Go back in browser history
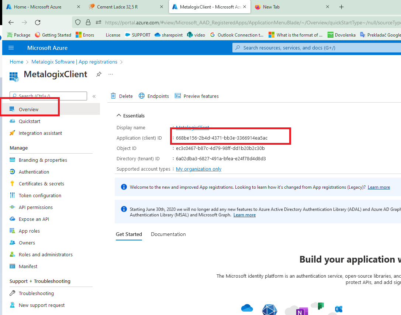The height and width of the screenshot is (315, 401). point(11,23)
